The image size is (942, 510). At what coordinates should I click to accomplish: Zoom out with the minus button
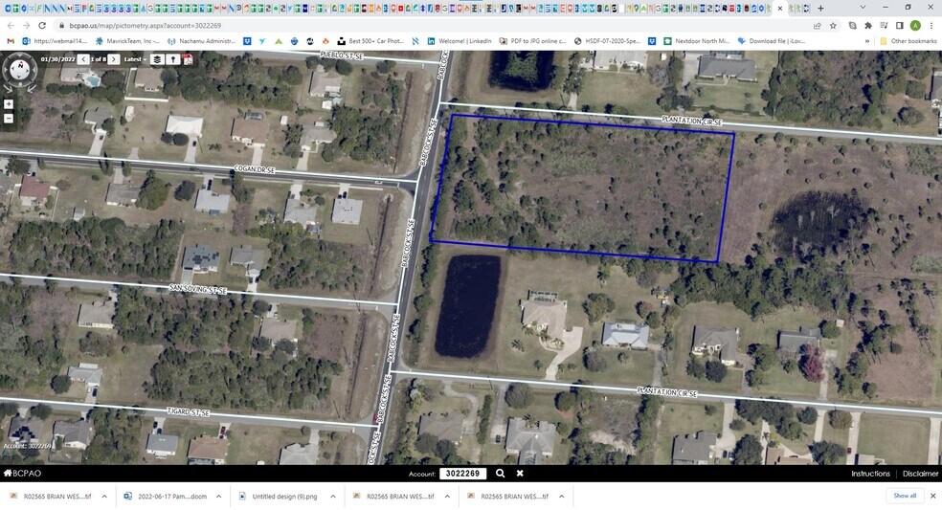click(9, 119)
